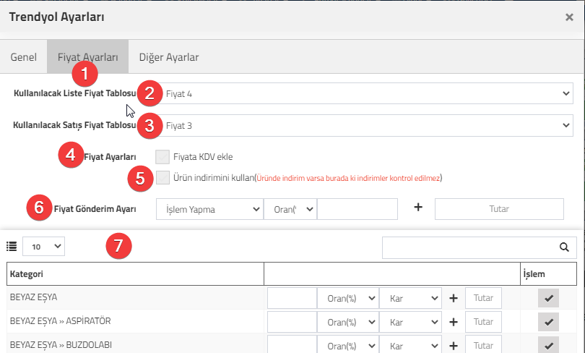Click plus icon in BEYAZ EŞYA row
Viewport: 585px width, 353px height.
[x=454, y=298]
